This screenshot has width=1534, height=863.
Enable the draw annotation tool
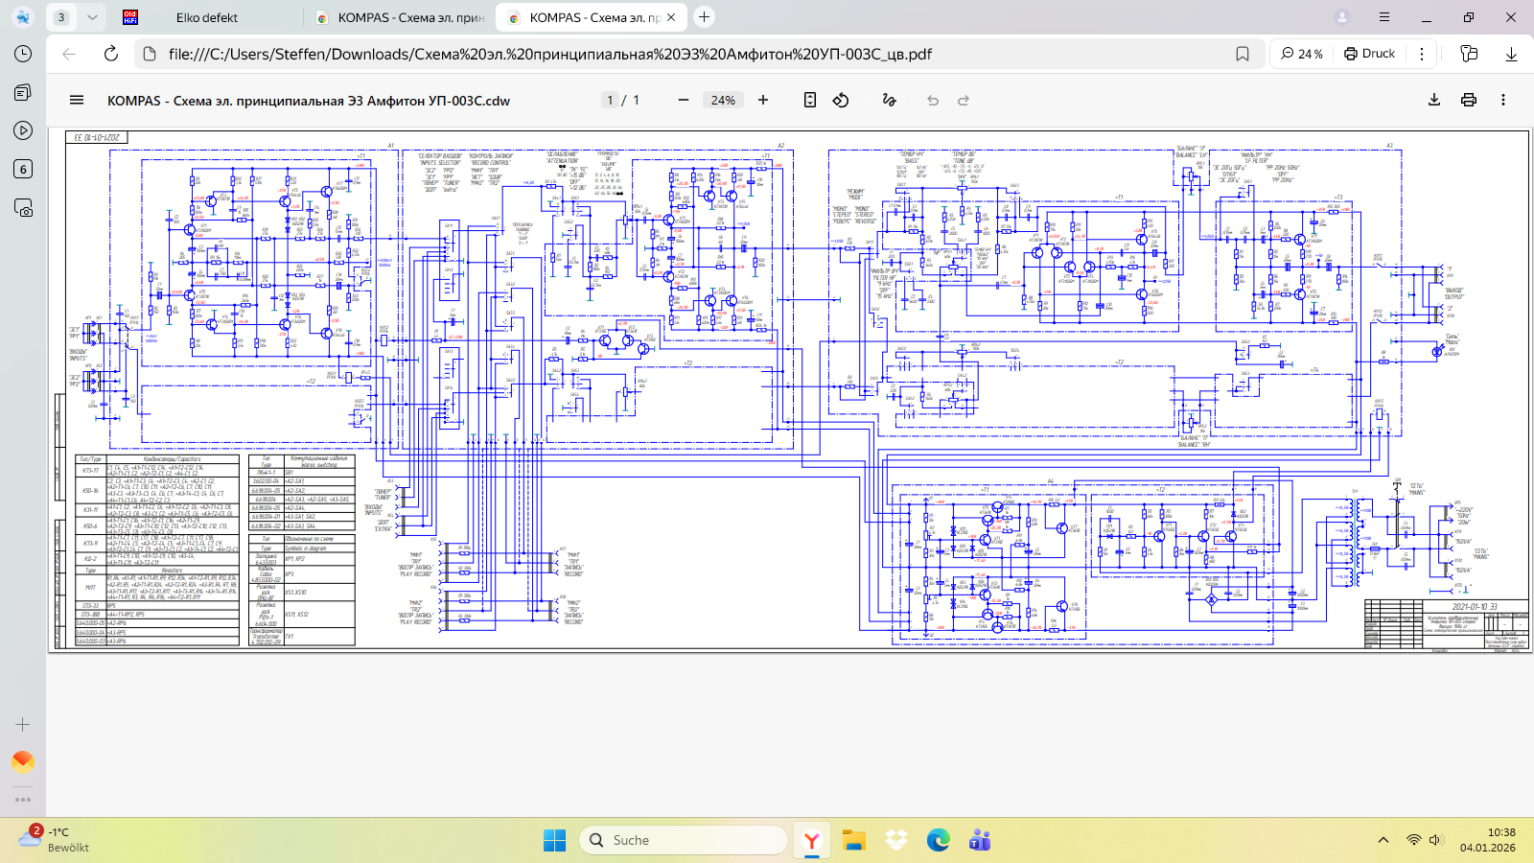(889, 100)
